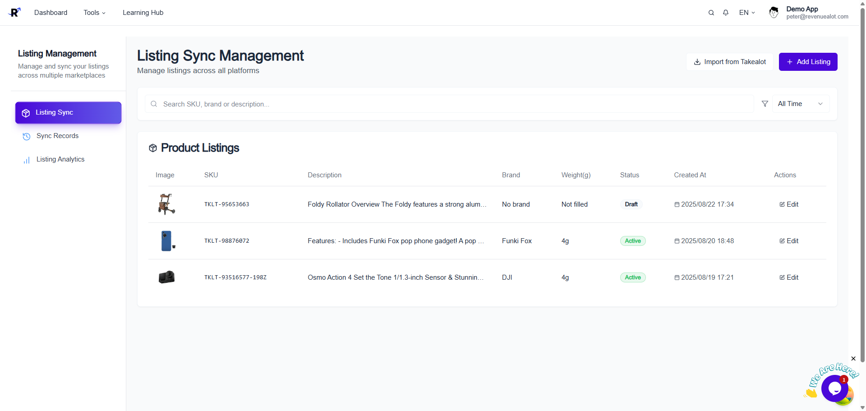This screenshot has height=411, width=866.
Task: Click the Draft status badge
Action: (x=631, y=204)
